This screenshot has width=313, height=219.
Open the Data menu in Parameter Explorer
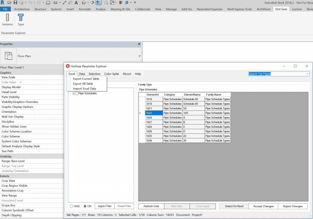tap(82, 74)
